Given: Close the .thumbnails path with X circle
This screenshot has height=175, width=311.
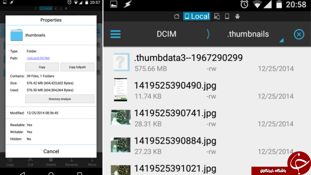Looking at the screenshot, I should click(299, 34).
